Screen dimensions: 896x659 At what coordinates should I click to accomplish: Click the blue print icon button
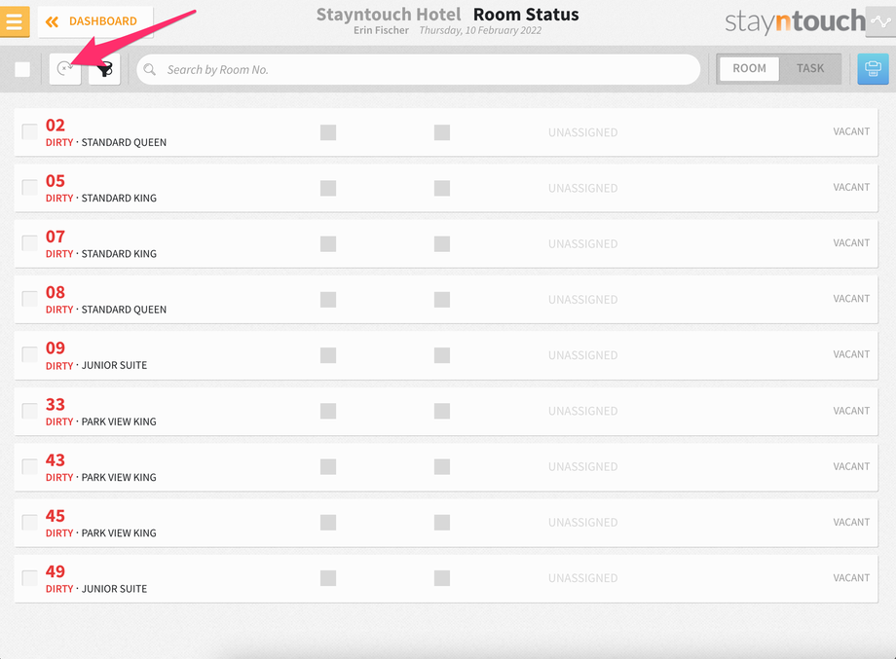coord(873,69)
